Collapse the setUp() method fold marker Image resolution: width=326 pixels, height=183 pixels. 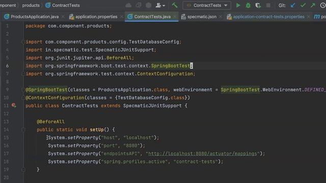[x=23, y=130]
